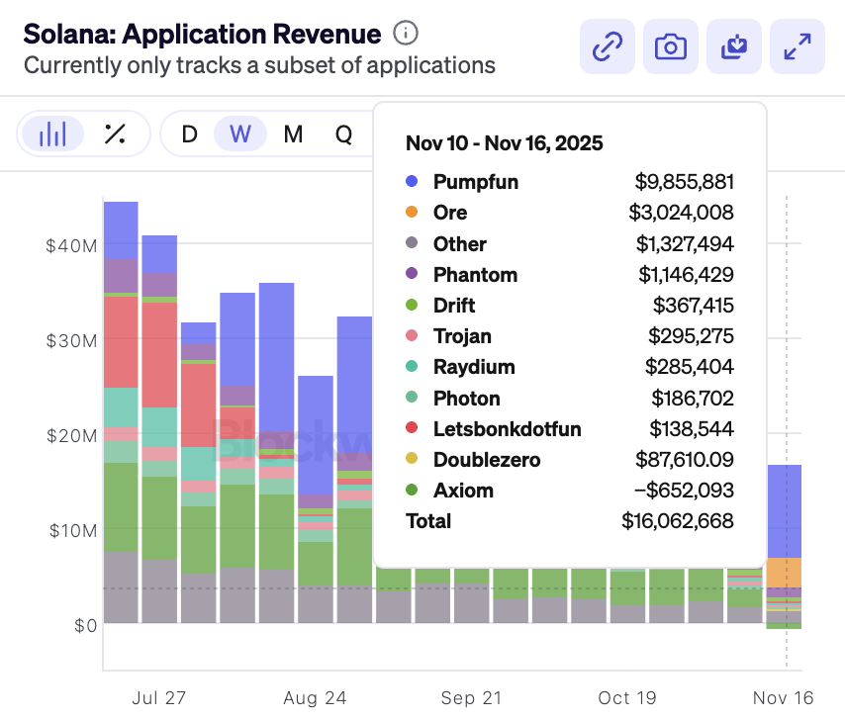
Task: Download chart data using download icon
Action: (x=734, y=46)
